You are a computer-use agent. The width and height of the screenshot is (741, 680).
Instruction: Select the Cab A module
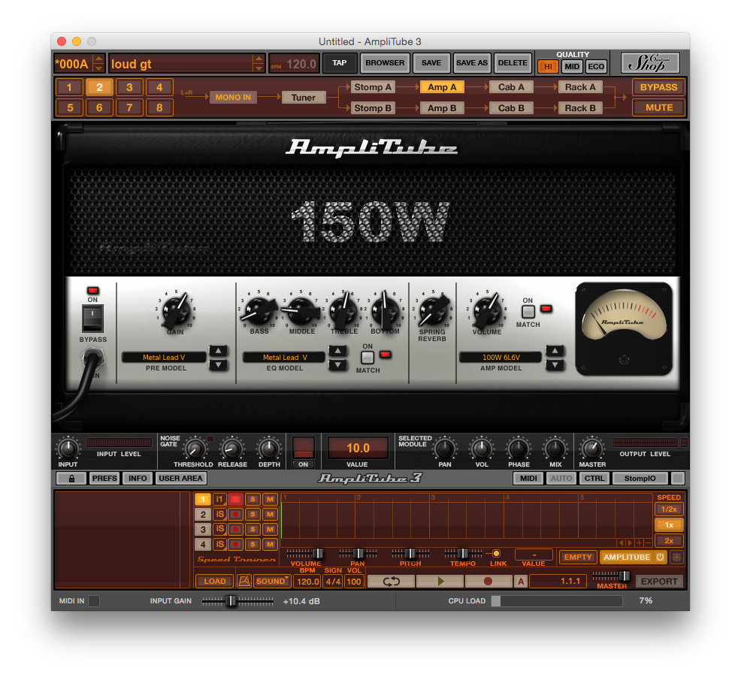511,87
